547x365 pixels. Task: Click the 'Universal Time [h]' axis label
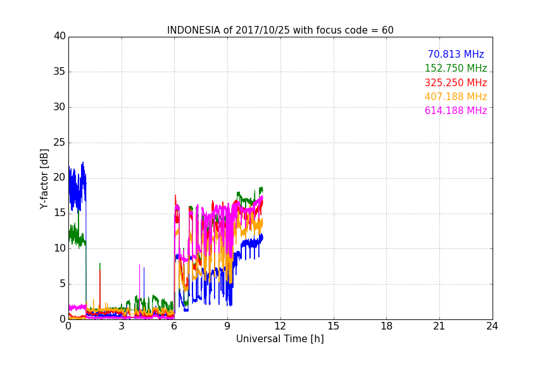point(280,339)
